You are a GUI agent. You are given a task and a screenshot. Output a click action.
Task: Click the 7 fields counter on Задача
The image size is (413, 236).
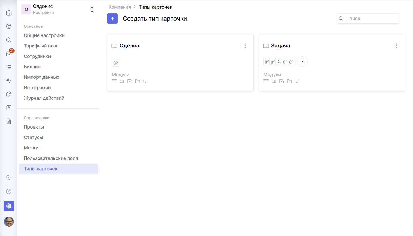(302, 62)
